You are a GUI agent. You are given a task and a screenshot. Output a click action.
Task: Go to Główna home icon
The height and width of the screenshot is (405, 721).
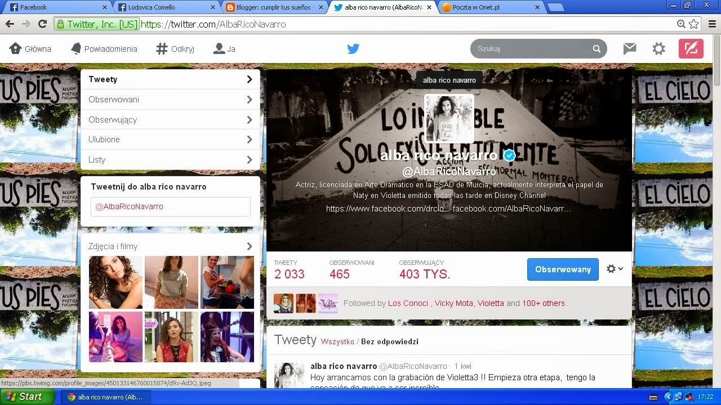30,49
